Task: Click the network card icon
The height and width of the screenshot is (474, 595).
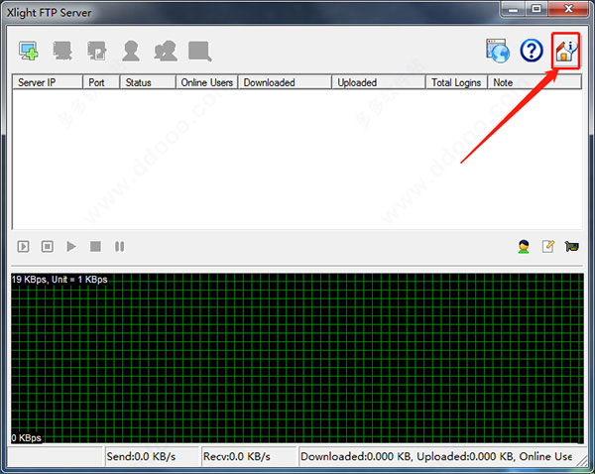Action: pos(571,247)
